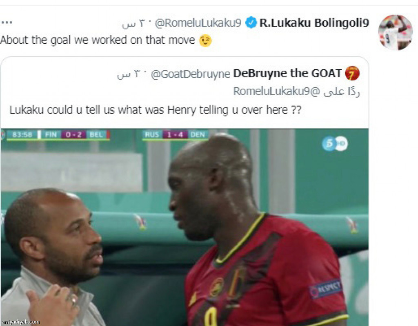The image size is (418, 326).
Task: Open the @RomeluLukaku9 handle link
Action: click(x=198, y=23)
